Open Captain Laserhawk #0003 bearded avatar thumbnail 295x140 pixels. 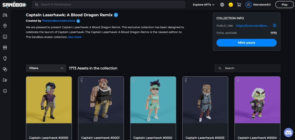coord(205,100)
